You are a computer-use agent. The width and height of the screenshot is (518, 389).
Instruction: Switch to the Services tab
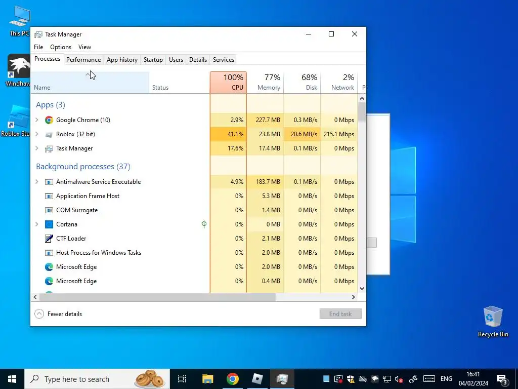coord(224,60)
